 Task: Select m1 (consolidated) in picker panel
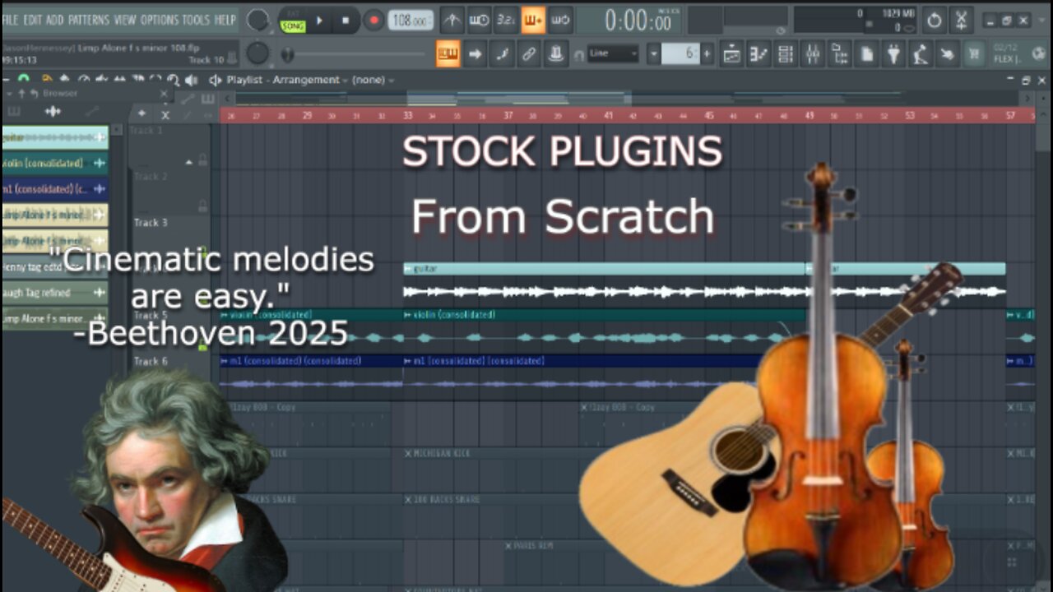pos(54,188)
